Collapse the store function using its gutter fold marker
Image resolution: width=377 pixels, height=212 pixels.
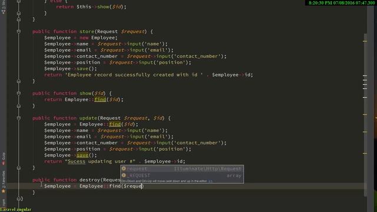click(19, 31)
